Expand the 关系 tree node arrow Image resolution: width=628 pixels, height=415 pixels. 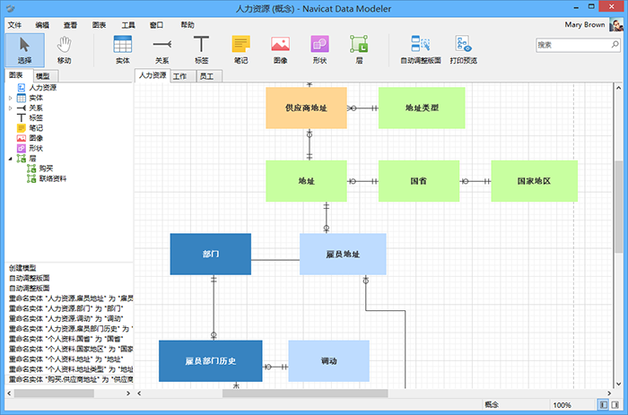point(11,108)
